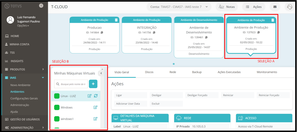Copy ID 139461 with copy icon

(x=206, y=37)
